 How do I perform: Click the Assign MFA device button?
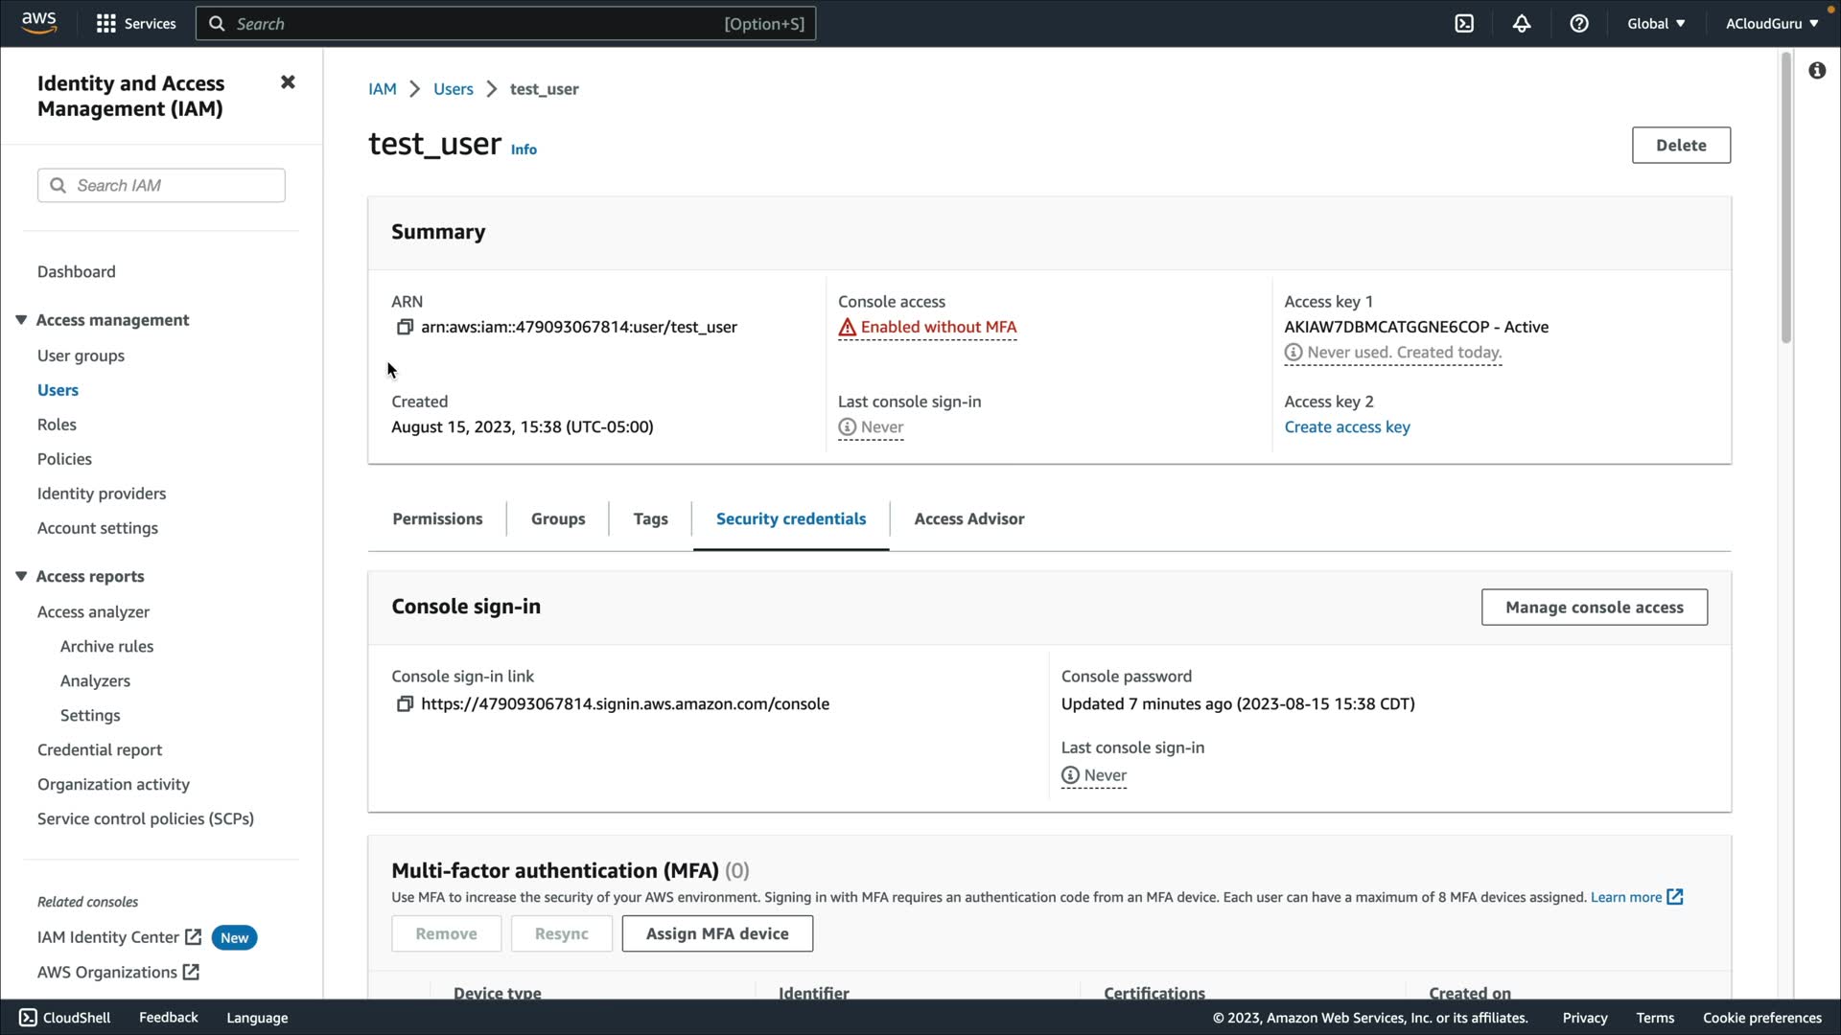click(717, 933)
